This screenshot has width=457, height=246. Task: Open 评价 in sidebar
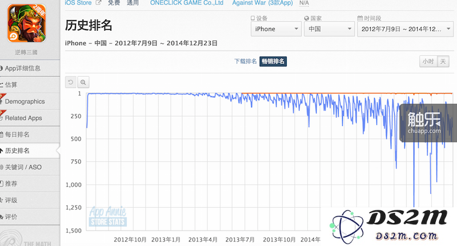pyautogui.click(x=30, y=216)
